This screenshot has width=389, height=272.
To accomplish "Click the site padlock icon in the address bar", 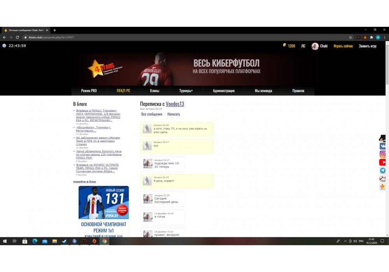I will (25, 37).
